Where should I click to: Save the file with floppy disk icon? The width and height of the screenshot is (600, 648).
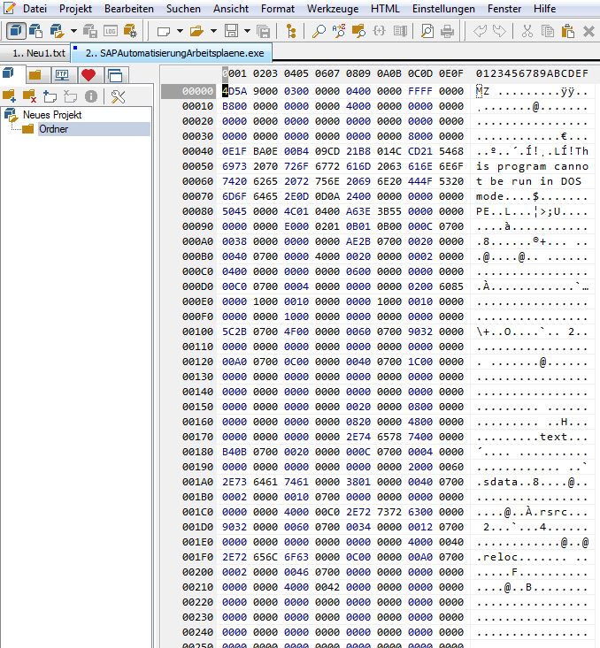231,31
